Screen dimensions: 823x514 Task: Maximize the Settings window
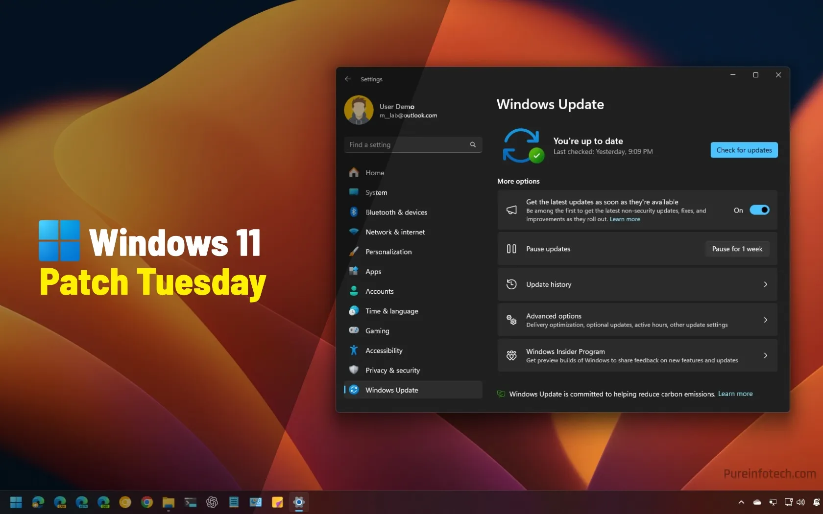click(755, 75)
